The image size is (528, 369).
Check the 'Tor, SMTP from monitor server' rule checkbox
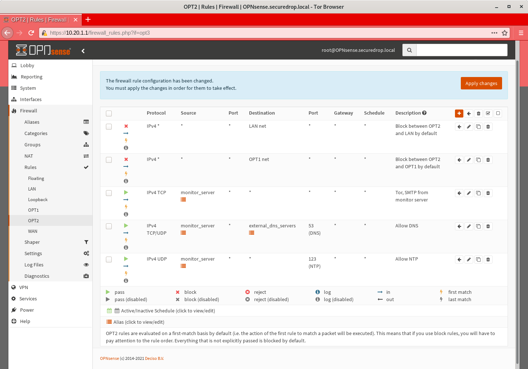point(108,193)
